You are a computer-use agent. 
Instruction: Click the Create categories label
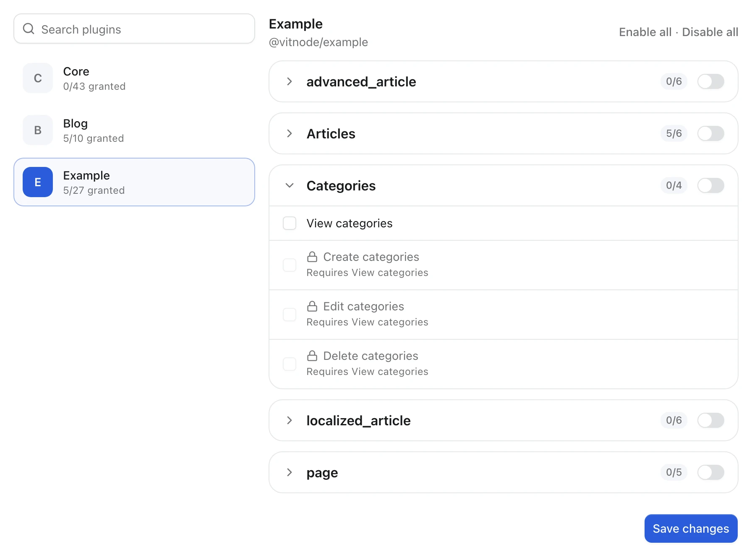371,257
